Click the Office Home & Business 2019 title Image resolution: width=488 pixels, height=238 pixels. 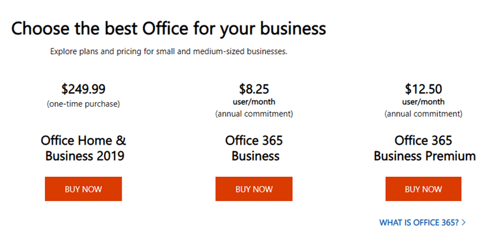83,148
